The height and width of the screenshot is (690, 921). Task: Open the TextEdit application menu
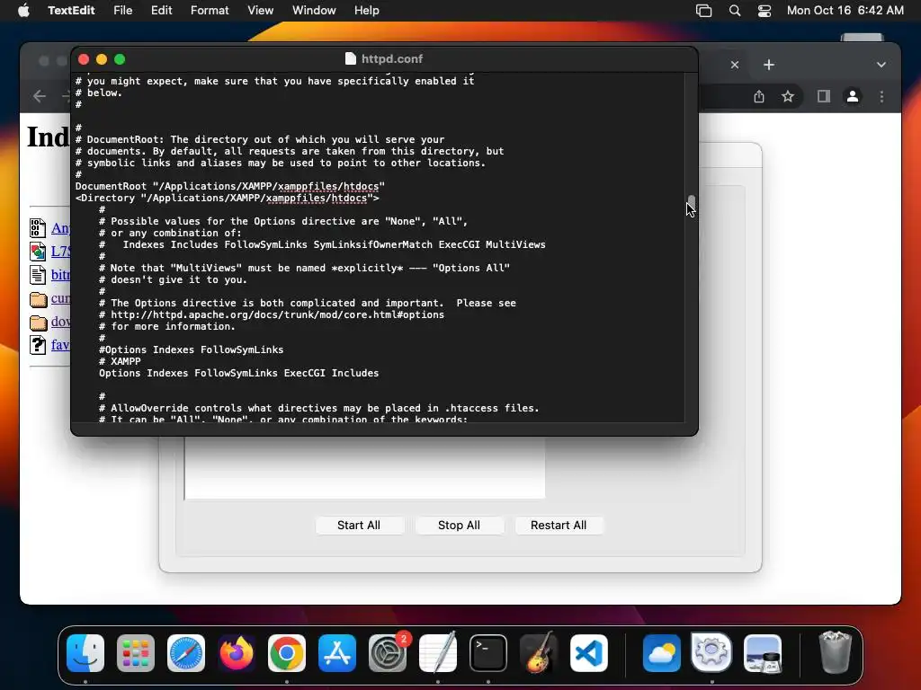71,11
